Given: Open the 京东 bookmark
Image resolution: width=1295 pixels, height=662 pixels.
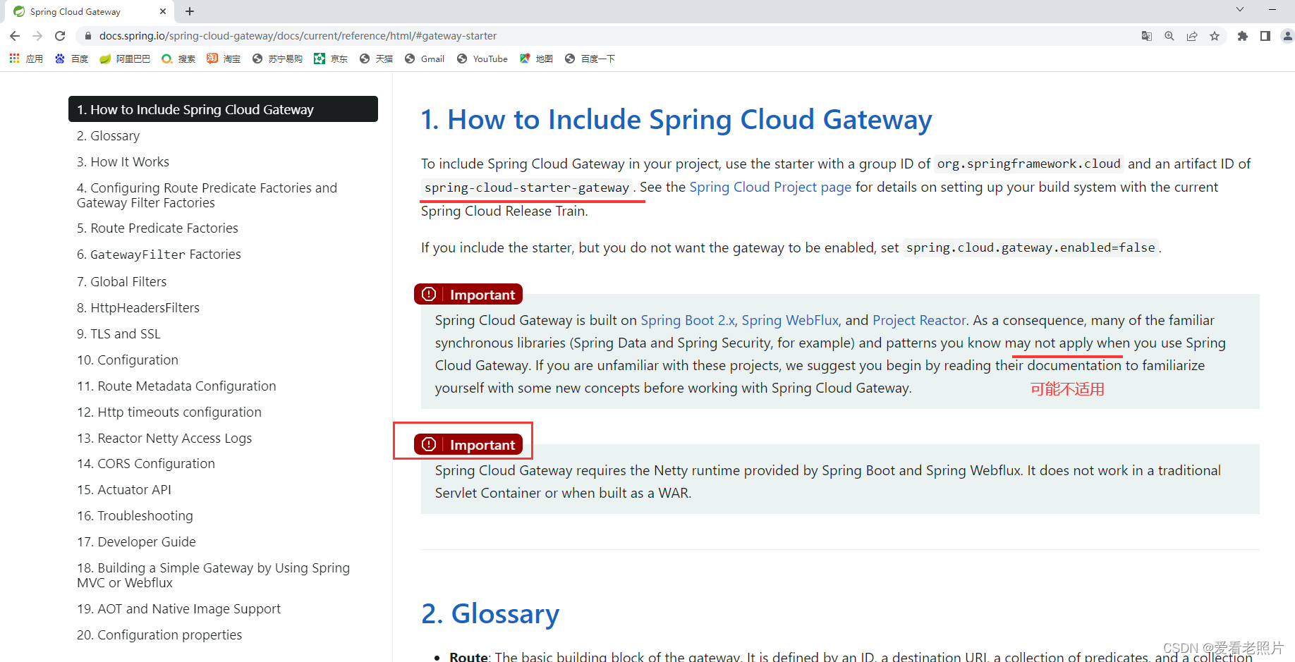Looking at the screenshot, I should click(x=331, y=59).
